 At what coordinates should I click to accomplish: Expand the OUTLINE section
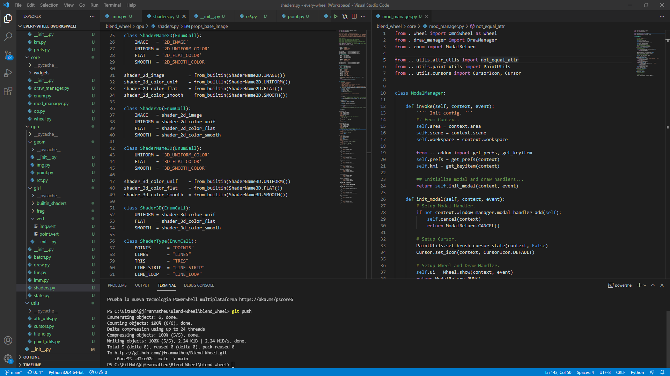[x=31, y=357]
